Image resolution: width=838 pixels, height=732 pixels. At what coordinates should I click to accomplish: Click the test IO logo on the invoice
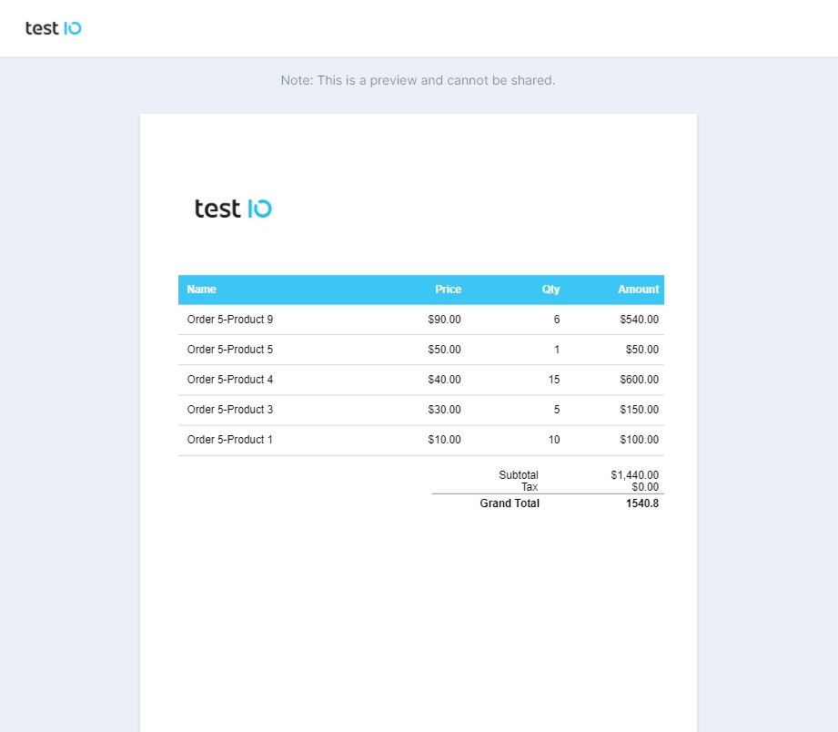click(x=233, y=208)
